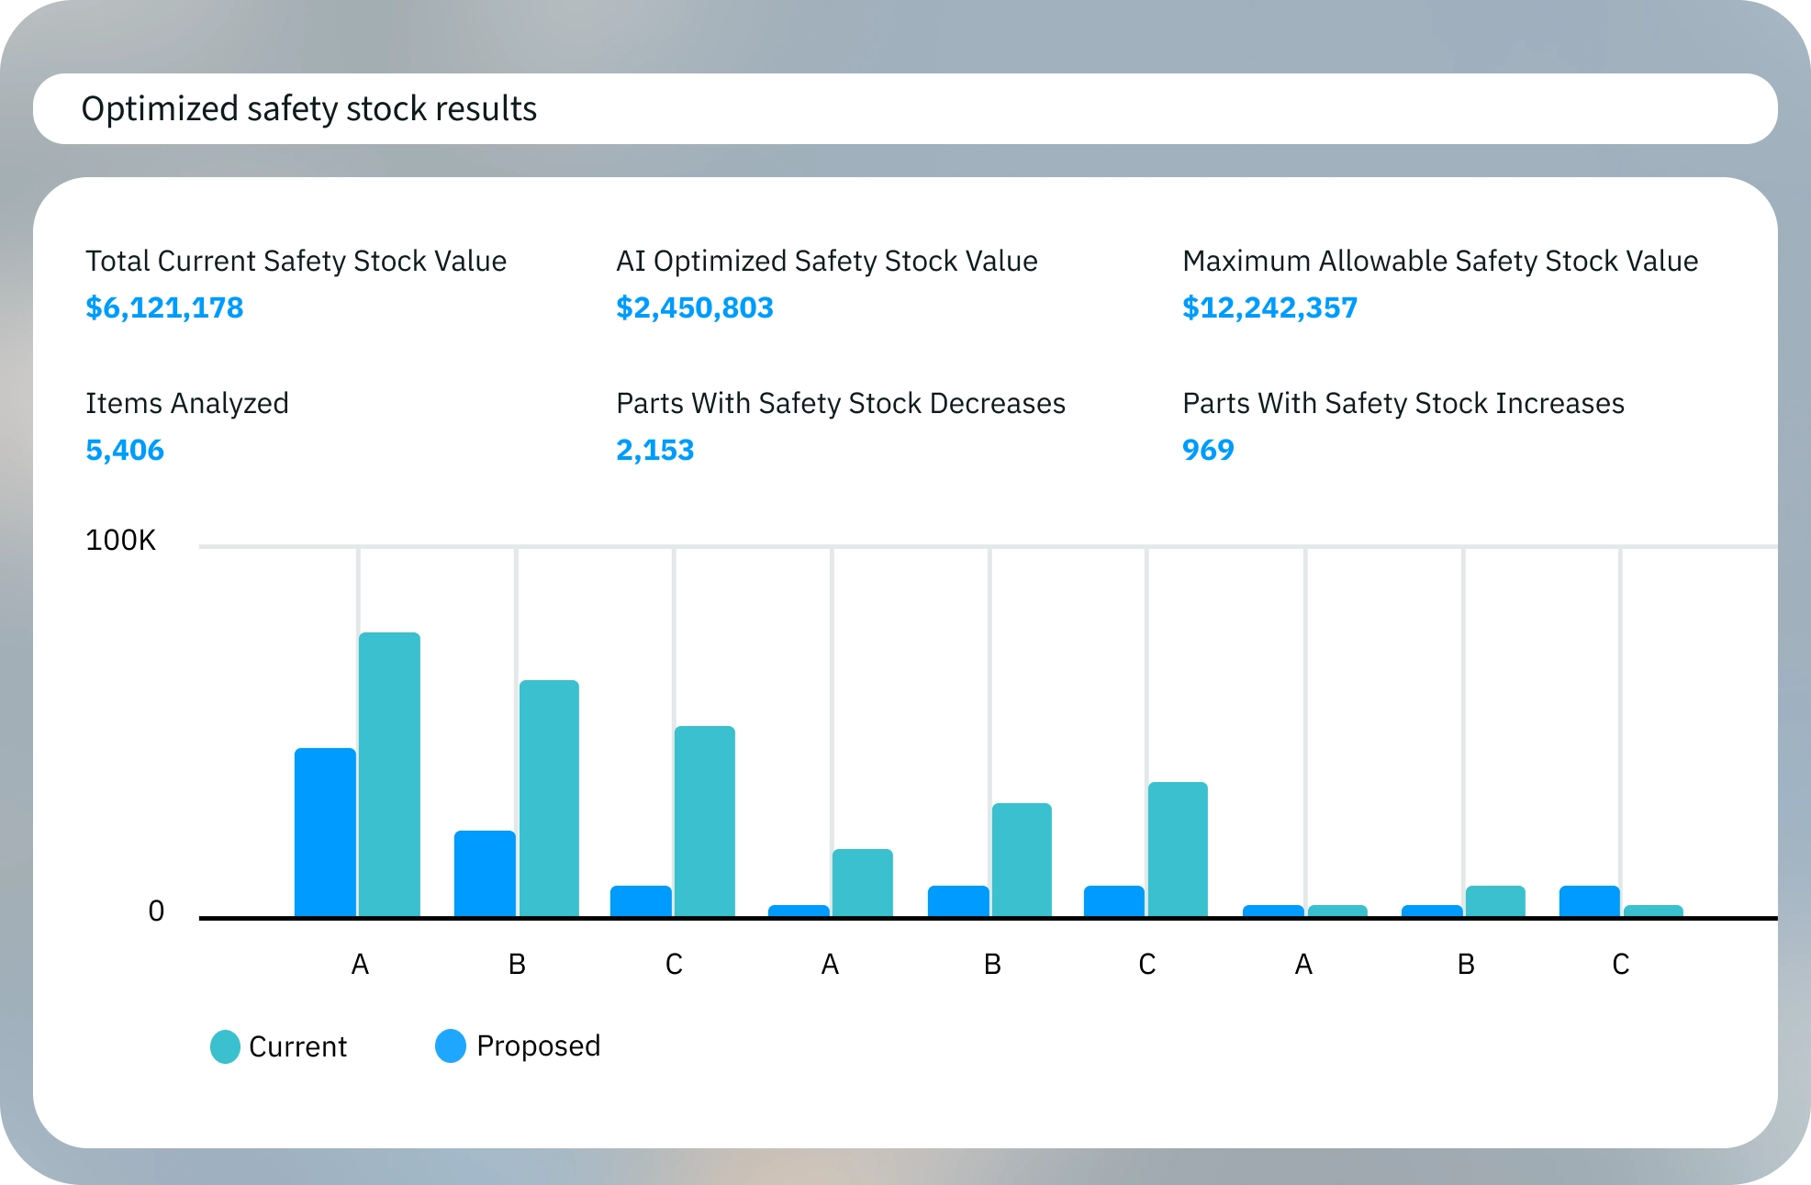1811x1185 pixels.
Task: Click the Maximum Allowable value $12,242,357
Action: pos(1269,307)
